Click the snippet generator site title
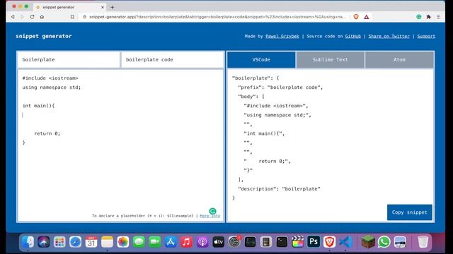 [x=44, y=36]
